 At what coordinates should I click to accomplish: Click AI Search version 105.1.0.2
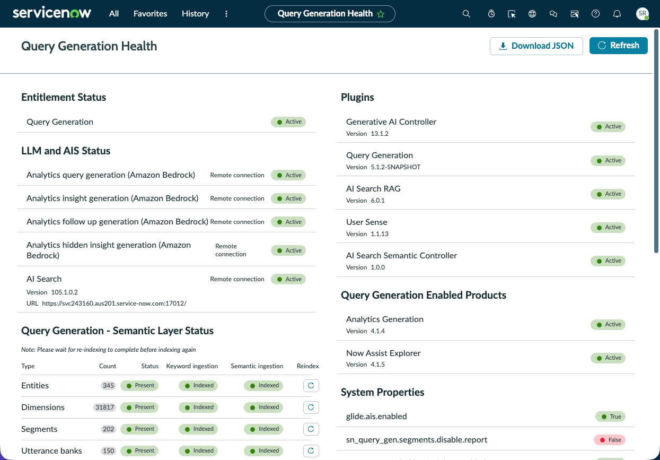(65, 292)
